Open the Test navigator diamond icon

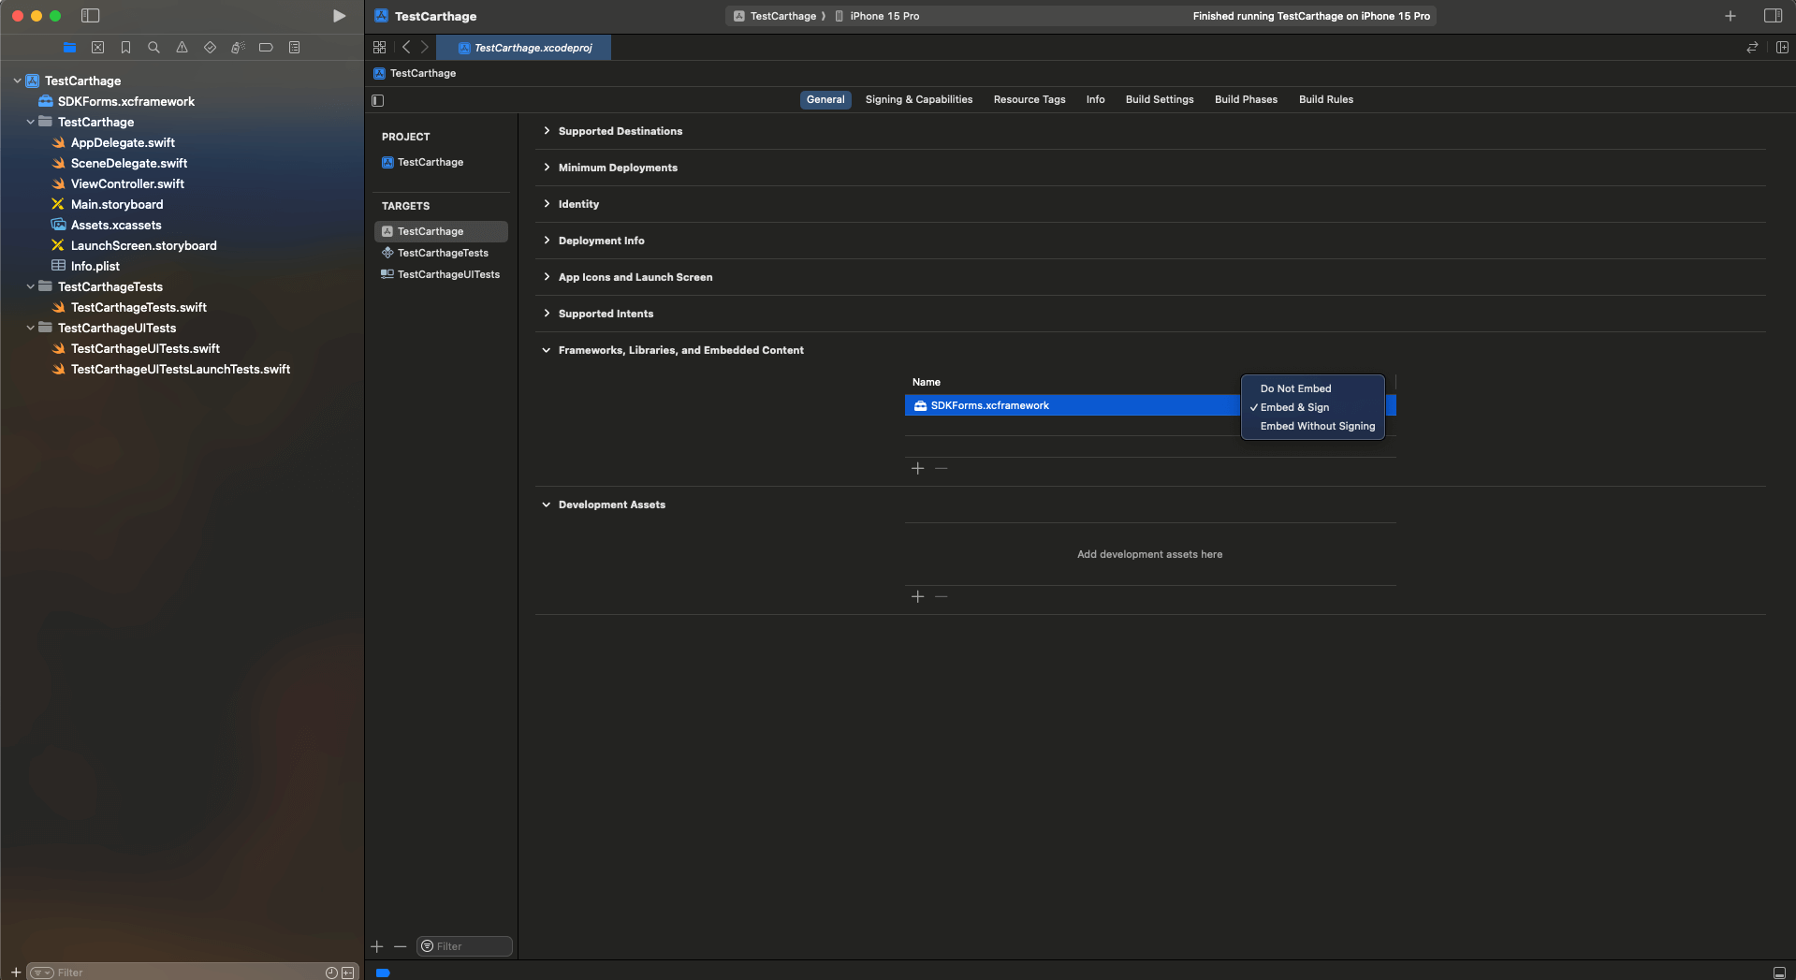[x=210, y=48]
